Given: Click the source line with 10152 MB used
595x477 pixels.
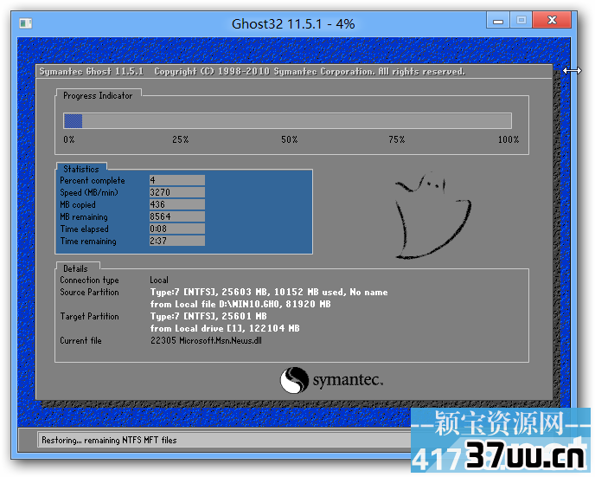Looking at the screenshot, I should pyautogui.click(x=269, y=292).
